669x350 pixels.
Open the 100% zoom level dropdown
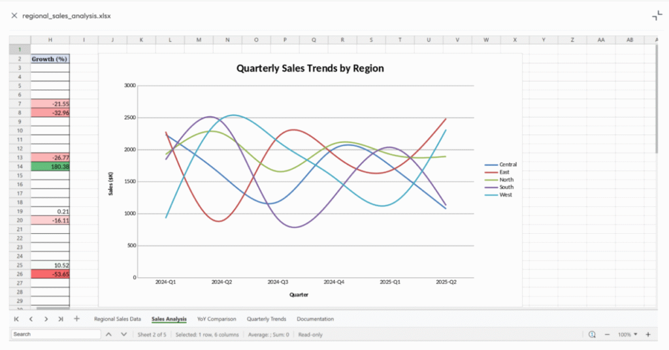(x=628, y=334)
